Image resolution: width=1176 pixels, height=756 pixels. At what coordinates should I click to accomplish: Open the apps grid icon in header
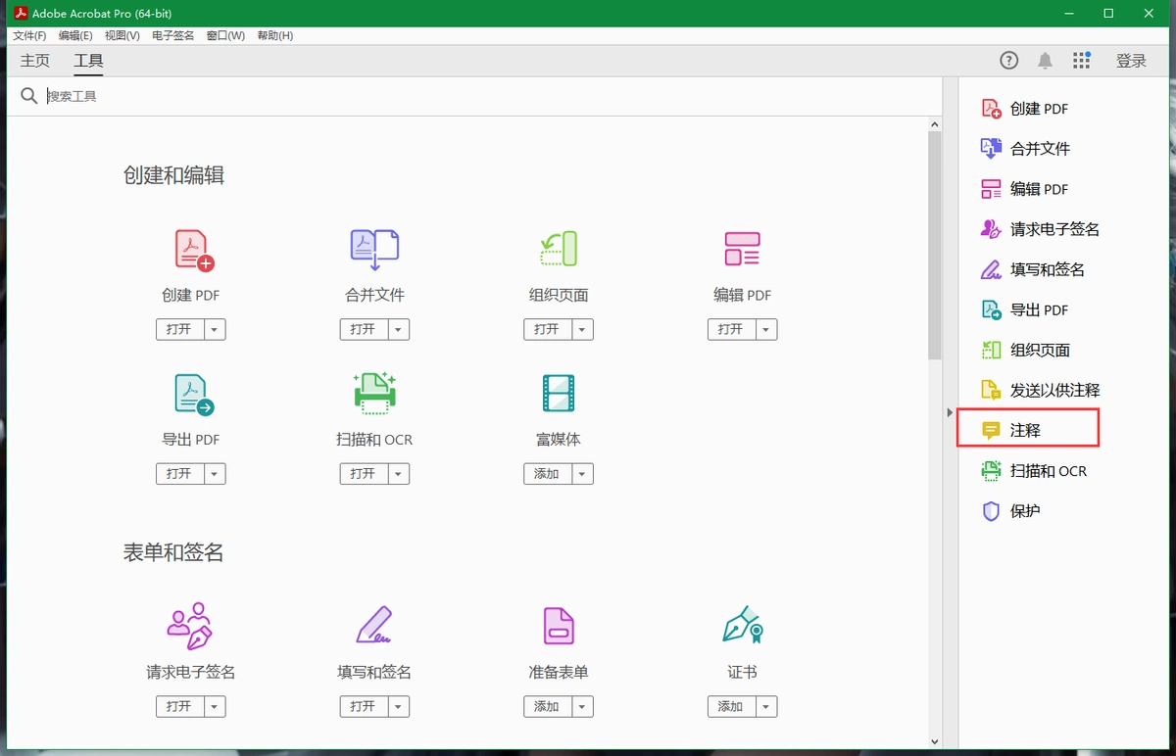(x=1082, y=61)
